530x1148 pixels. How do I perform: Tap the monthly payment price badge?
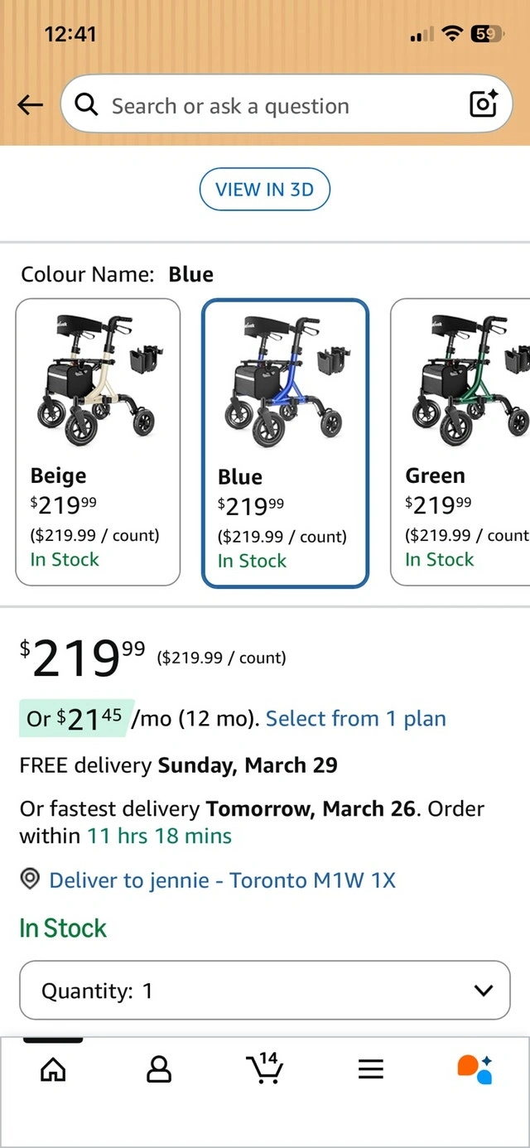(x=76, y=718)
